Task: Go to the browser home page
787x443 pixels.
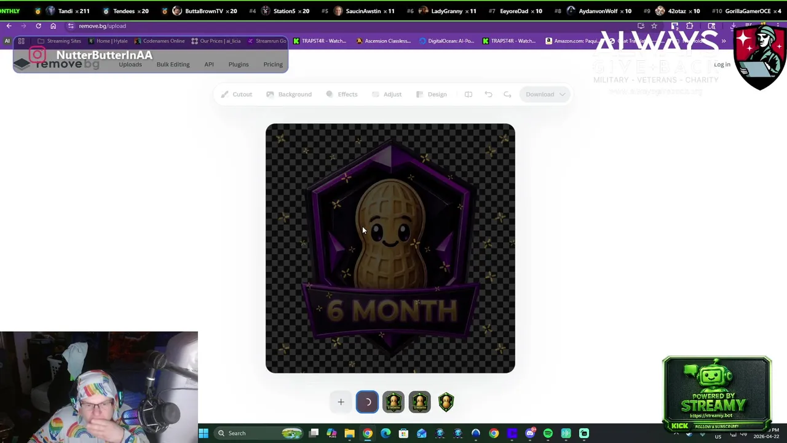Action: pyautogui.click(x=53, y=26)
